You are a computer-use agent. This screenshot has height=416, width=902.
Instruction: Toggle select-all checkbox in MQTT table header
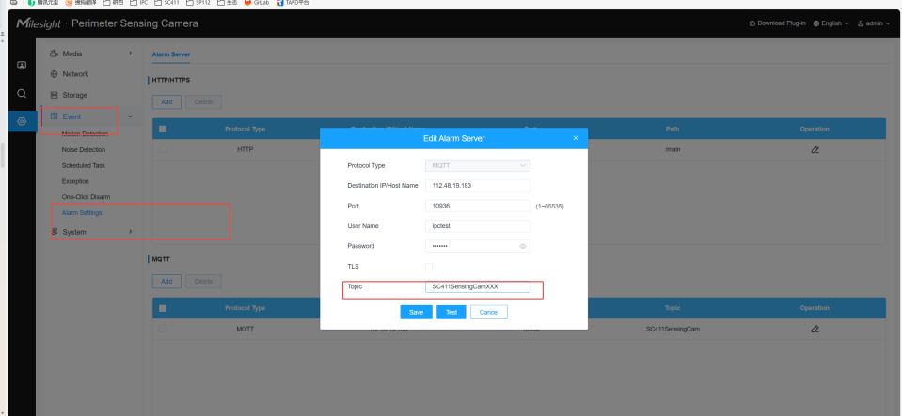point(162,309)
